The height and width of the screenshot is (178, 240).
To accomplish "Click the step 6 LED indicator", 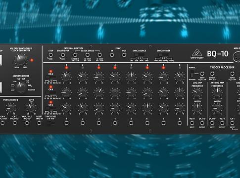I will (x=147, y=67).
